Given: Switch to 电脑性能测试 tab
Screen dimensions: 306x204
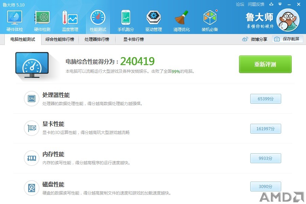Looking at the screenshot, I should point(23,39).
